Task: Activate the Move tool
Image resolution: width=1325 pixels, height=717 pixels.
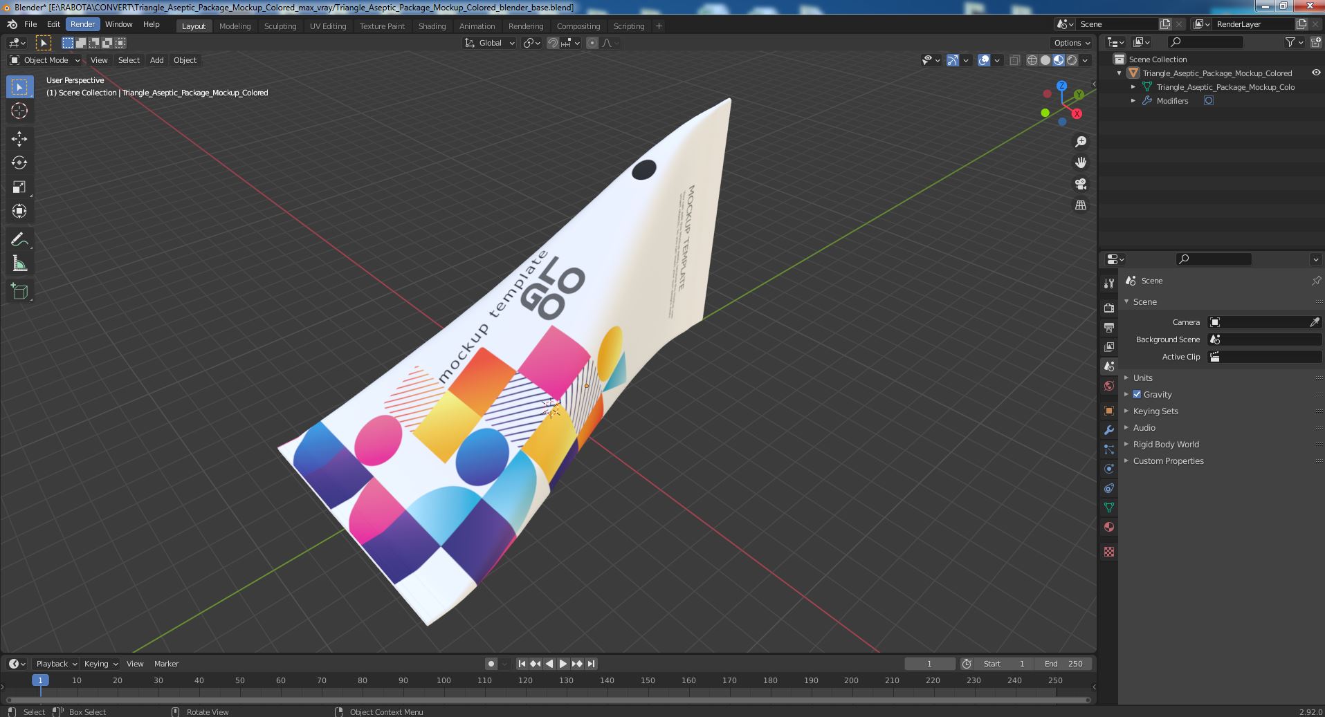Action: pyautogui.click(x=19, y=139)
